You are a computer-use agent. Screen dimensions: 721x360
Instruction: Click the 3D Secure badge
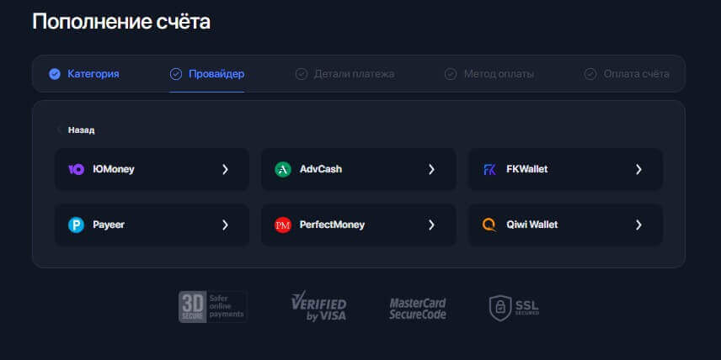(212, 307)
